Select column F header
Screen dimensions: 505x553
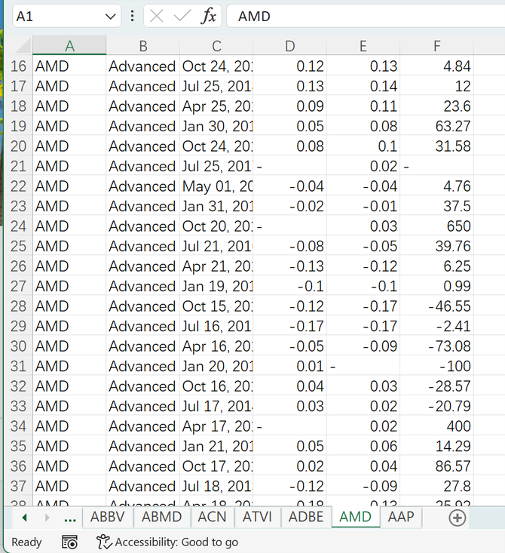point(436,46)
